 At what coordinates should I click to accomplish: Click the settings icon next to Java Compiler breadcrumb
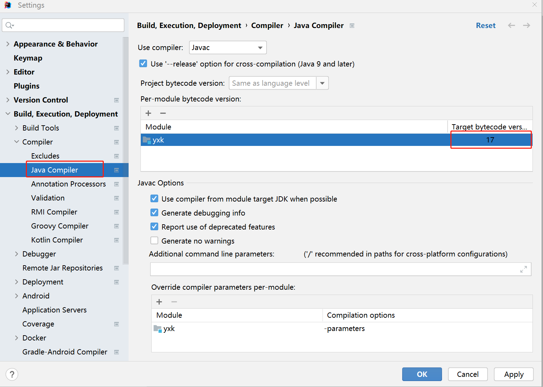click(352, 26)
